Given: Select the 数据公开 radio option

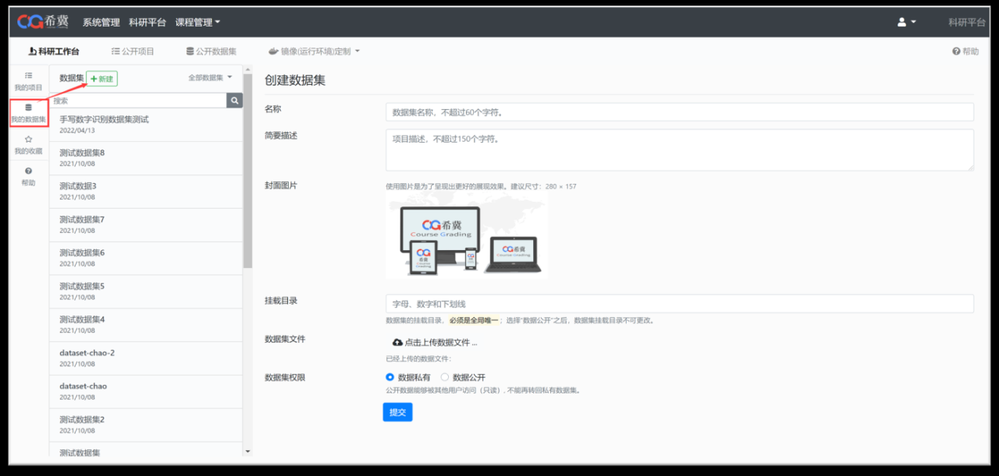Looking at the screenshot, I should click(x=445, y=377).
